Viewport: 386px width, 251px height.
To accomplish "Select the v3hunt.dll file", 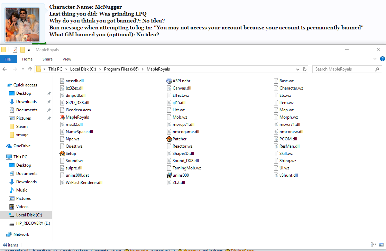I will [x=286, y=175].
